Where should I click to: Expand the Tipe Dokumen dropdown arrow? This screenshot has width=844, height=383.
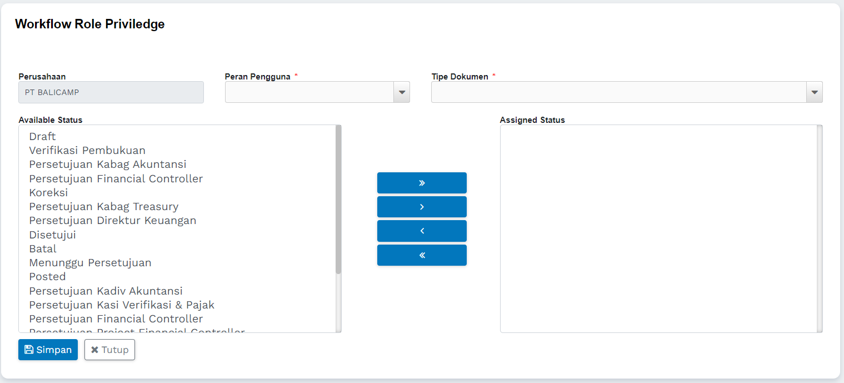tap(814, 92)
